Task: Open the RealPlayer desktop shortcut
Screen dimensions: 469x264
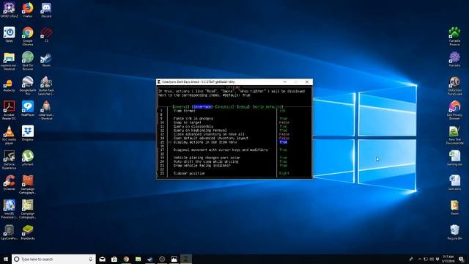Action: point(28,109)
